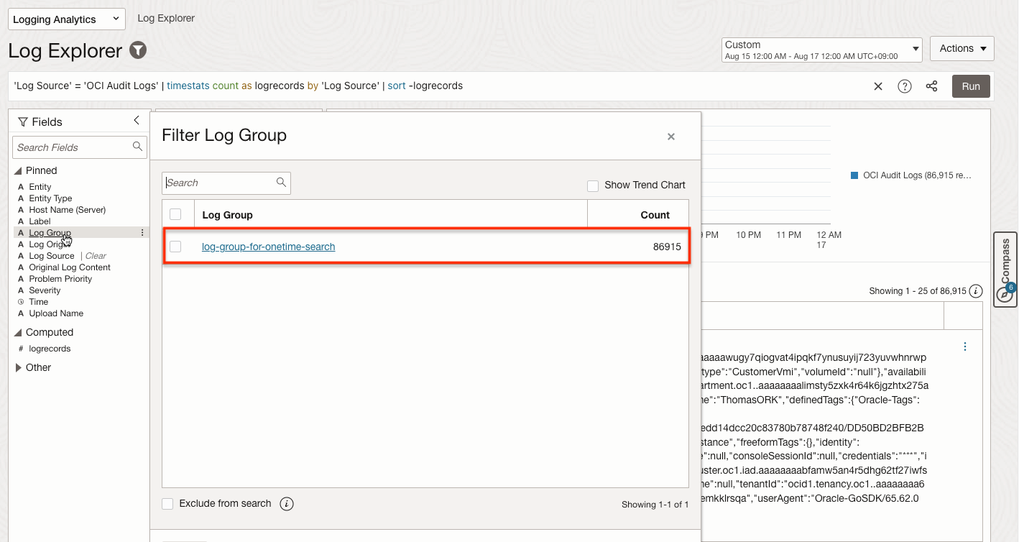Select the logrecords computed field
The width and height of the screenshot is (1019, 542).
pyautogui.click(x=50, y=349)
